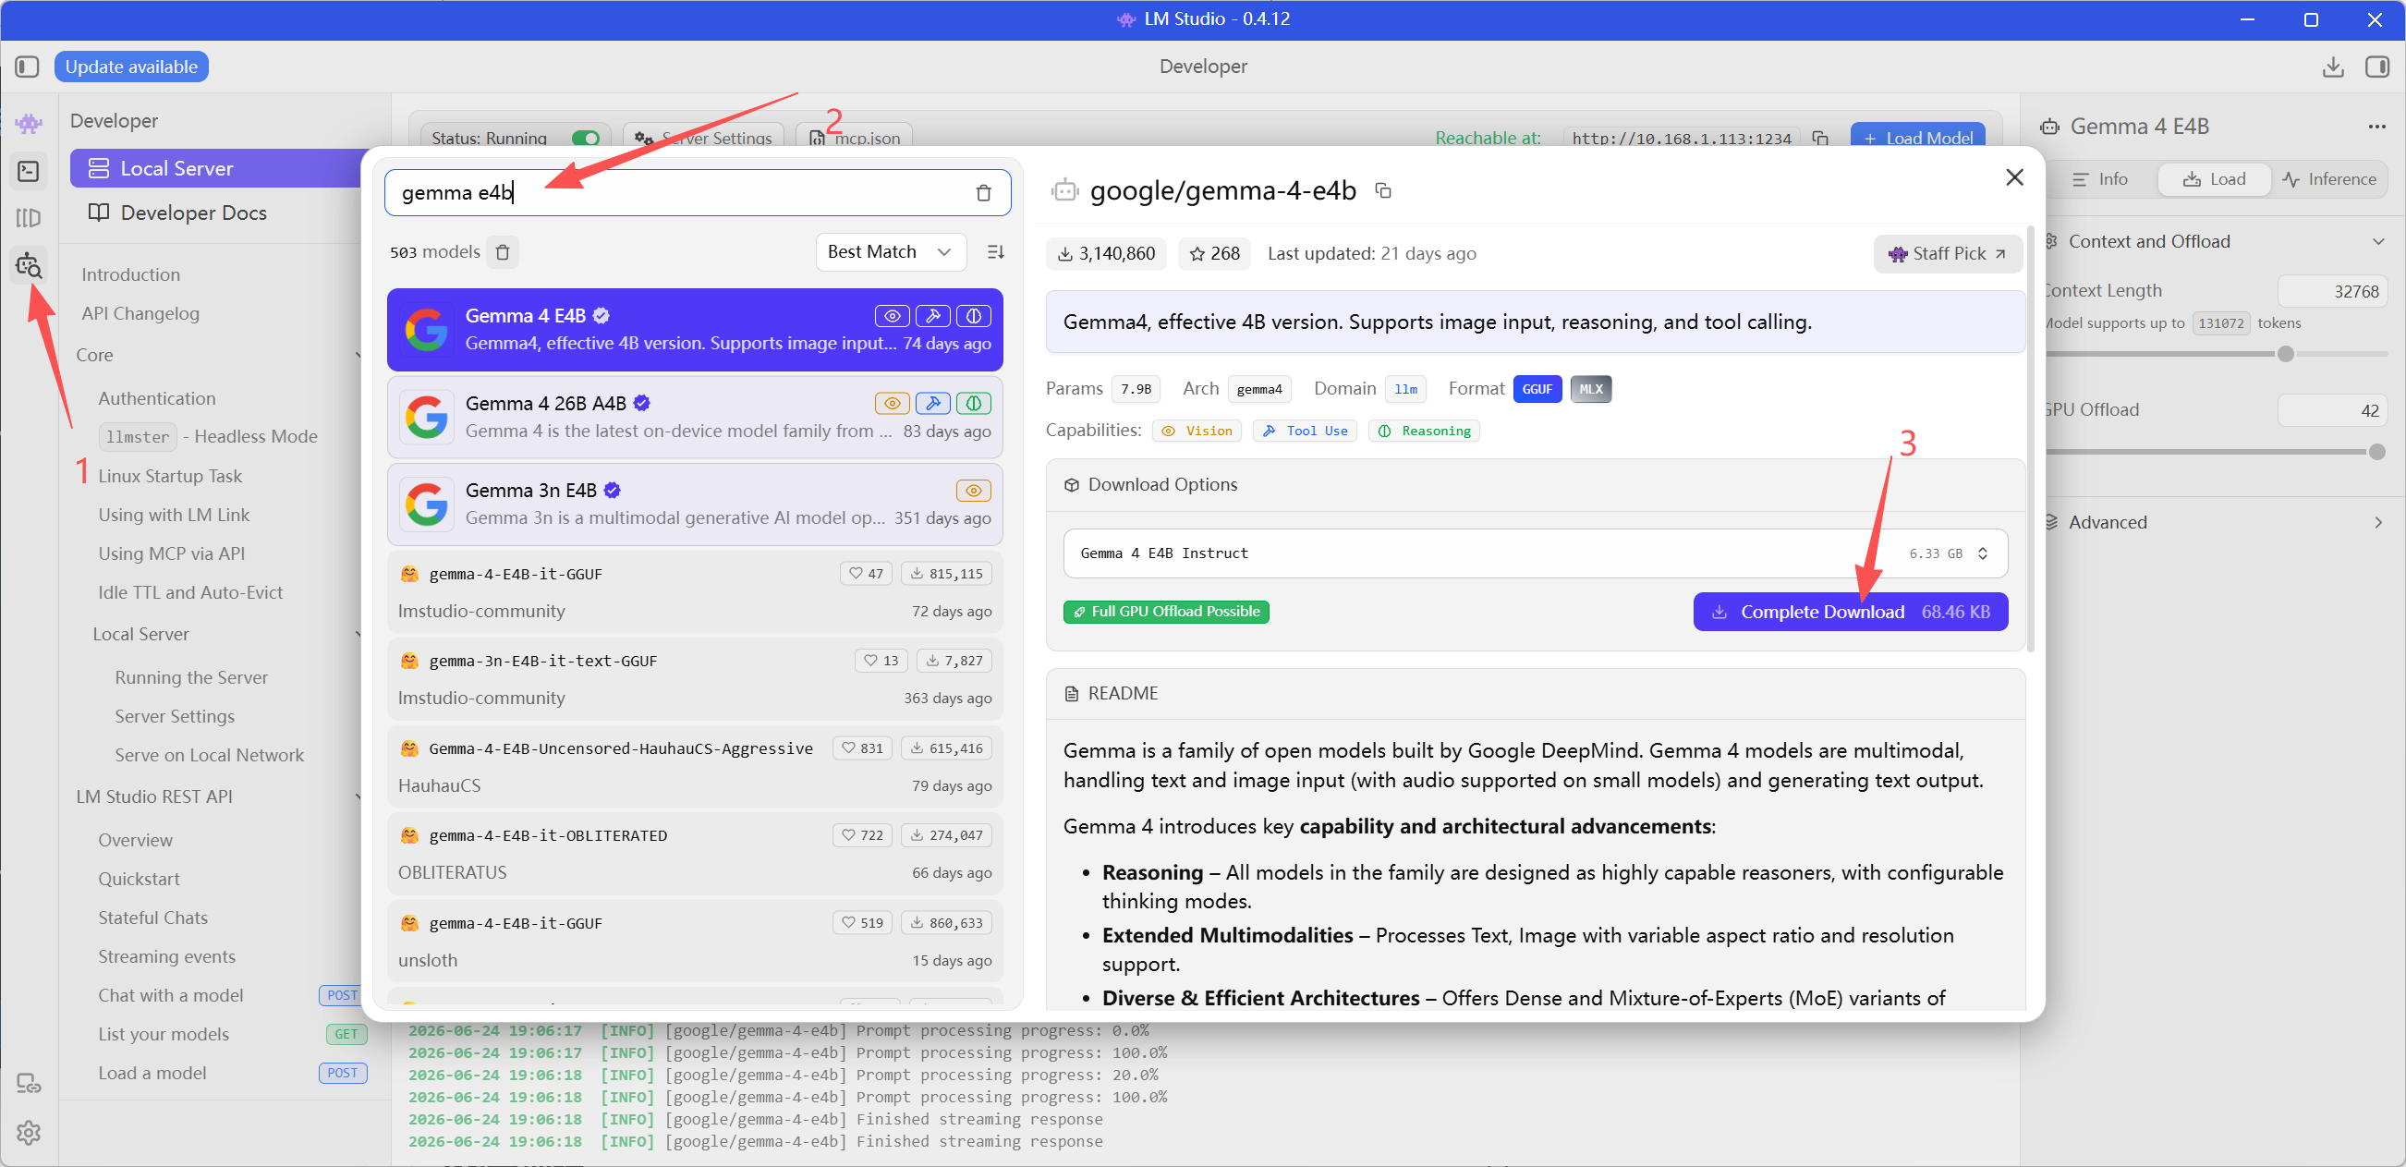The image size is (2406, 1167).
Task: Click the Context Length 32768 value field
Action: 2331,291
